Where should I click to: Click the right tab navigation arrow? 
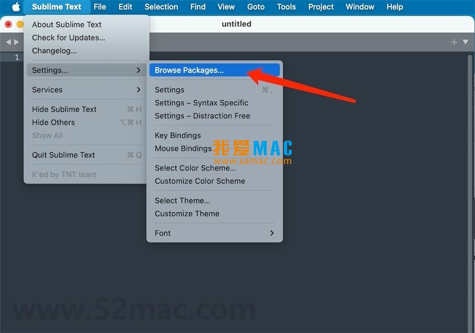(x=17, y=42)
